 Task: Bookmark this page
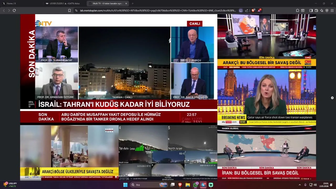tap(69, 10)
